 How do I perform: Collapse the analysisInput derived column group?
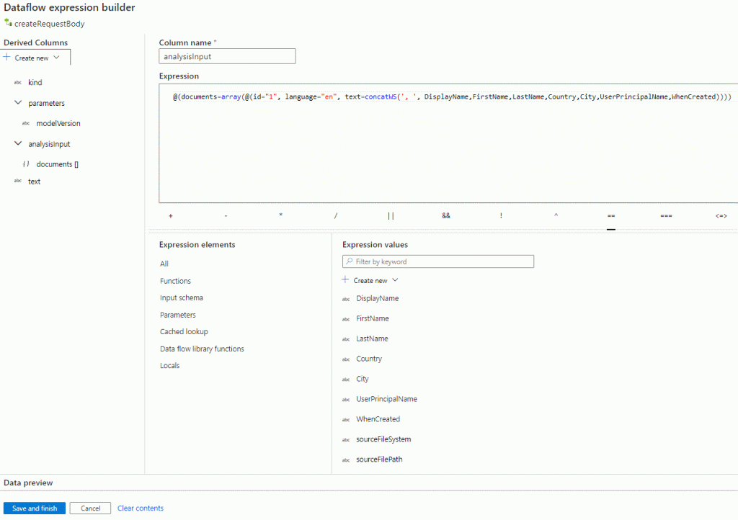coord(18,143)
